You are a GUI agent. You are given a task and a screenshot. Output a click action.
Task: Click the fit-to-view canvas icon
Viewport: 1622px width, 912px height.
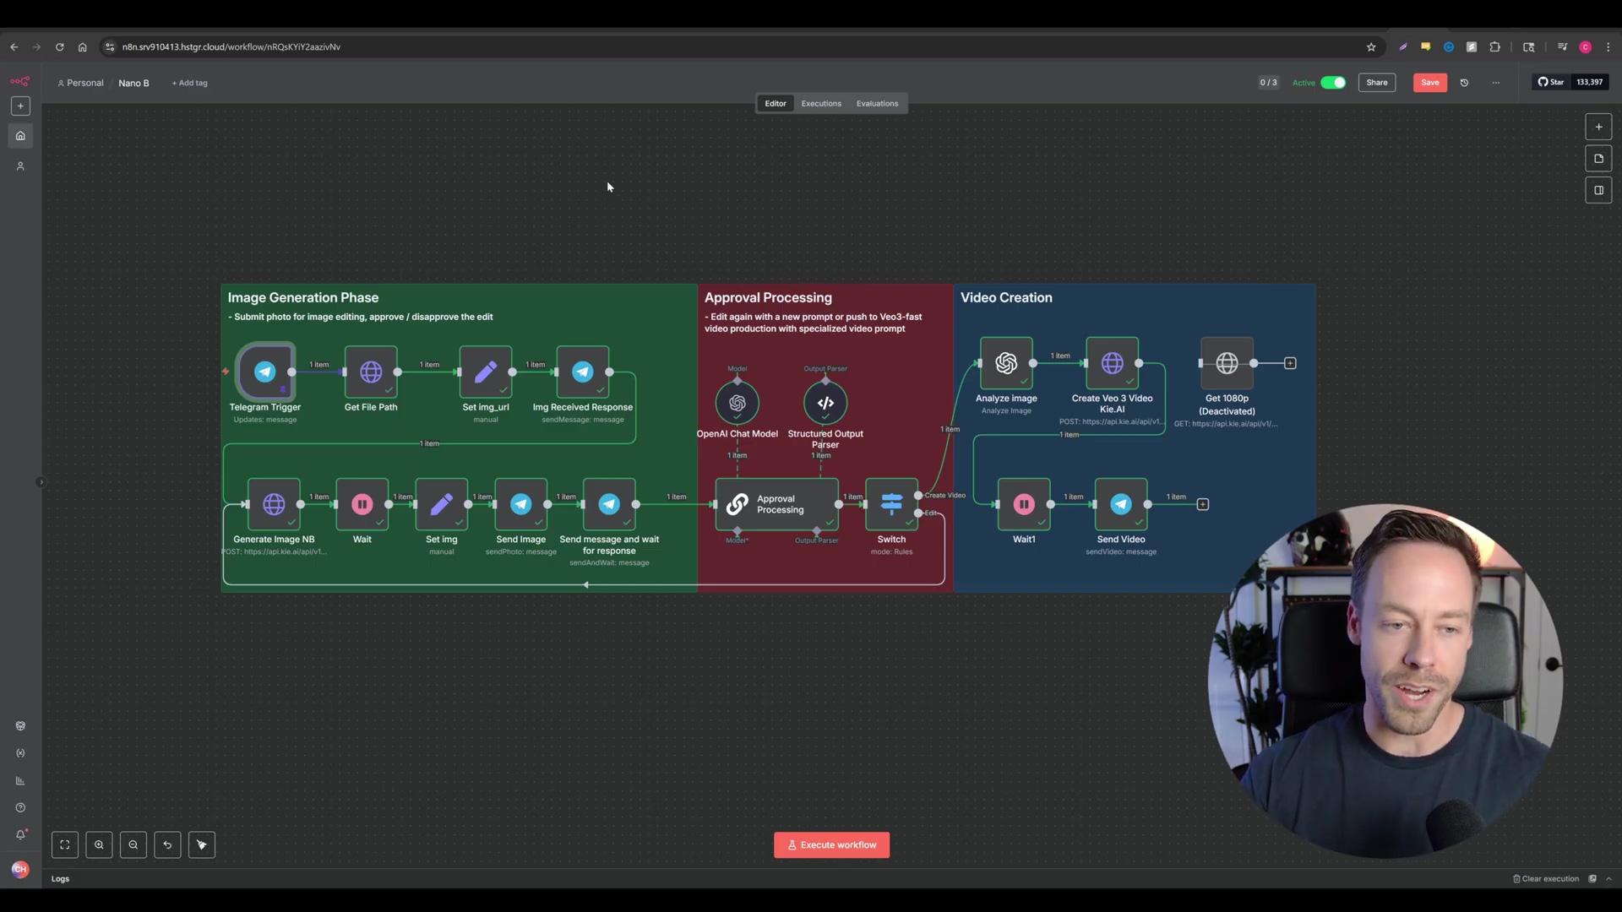(65, 844)
